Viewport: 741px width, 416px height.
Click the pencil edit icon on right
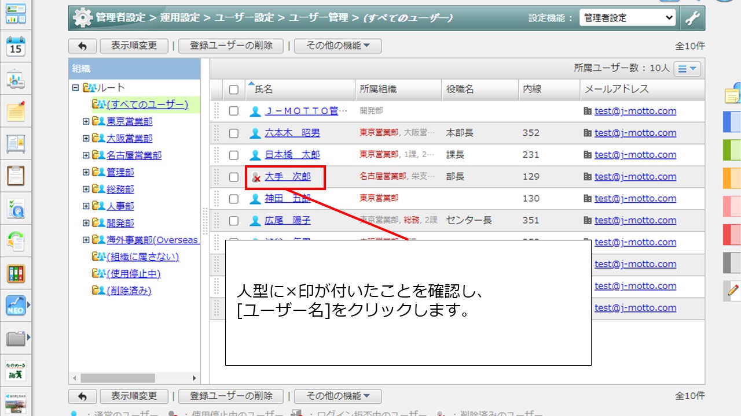pyautogui.click(x=732, y=291)
